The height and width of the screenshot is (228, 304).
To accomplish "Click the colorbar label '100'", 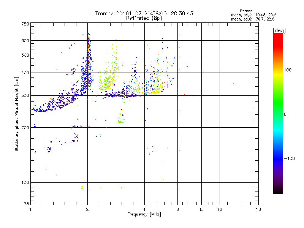I will pos(288,70).
